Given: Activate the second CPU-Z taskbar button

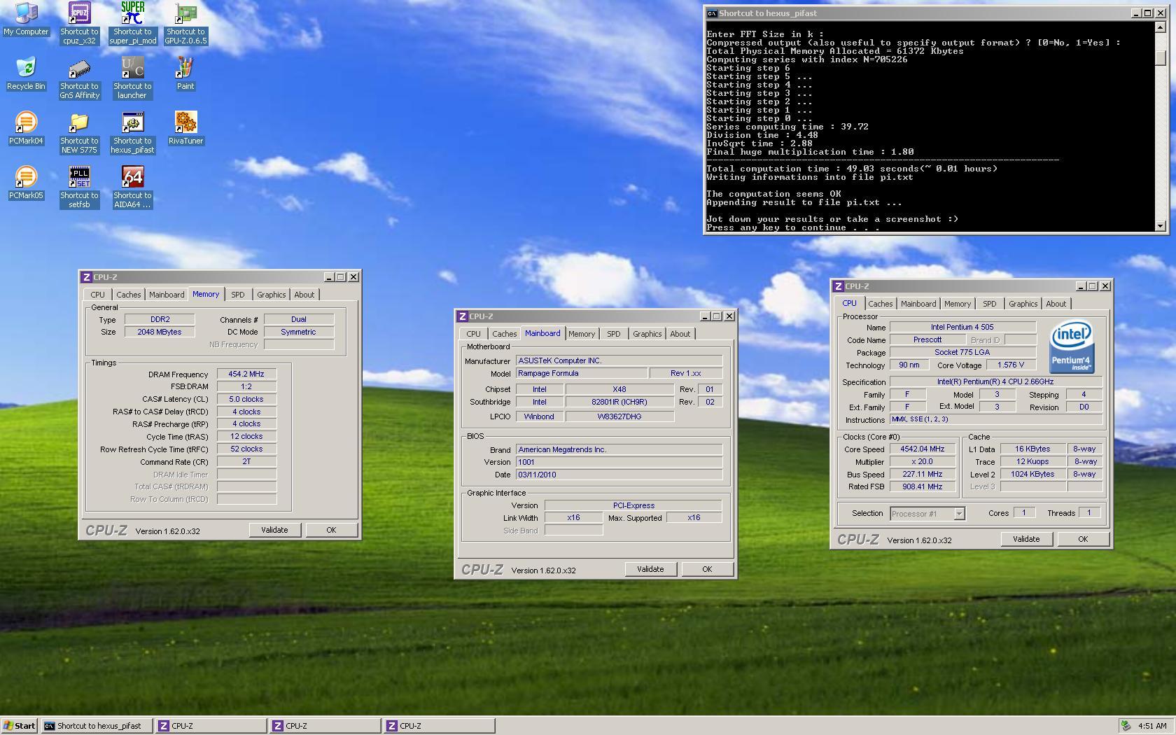Looking at the screenshot, I should pos(325,726).
